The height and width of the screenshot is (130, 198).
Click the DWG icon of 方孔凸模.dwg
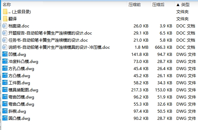[x=5, y=69]
